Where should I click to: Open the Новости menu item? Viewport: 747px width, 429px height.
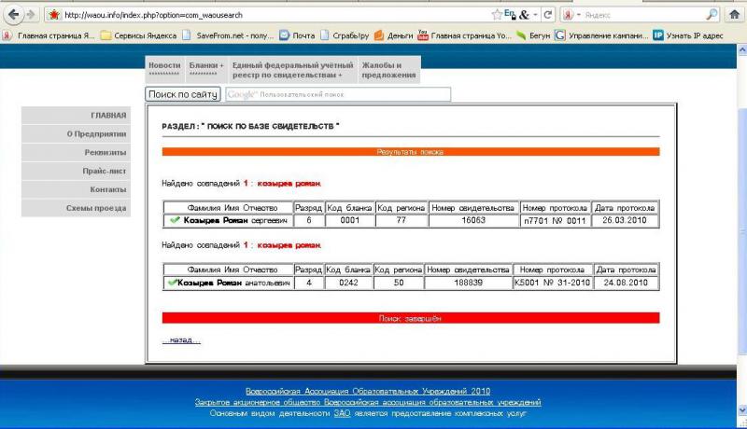click(x=164, y=69)
